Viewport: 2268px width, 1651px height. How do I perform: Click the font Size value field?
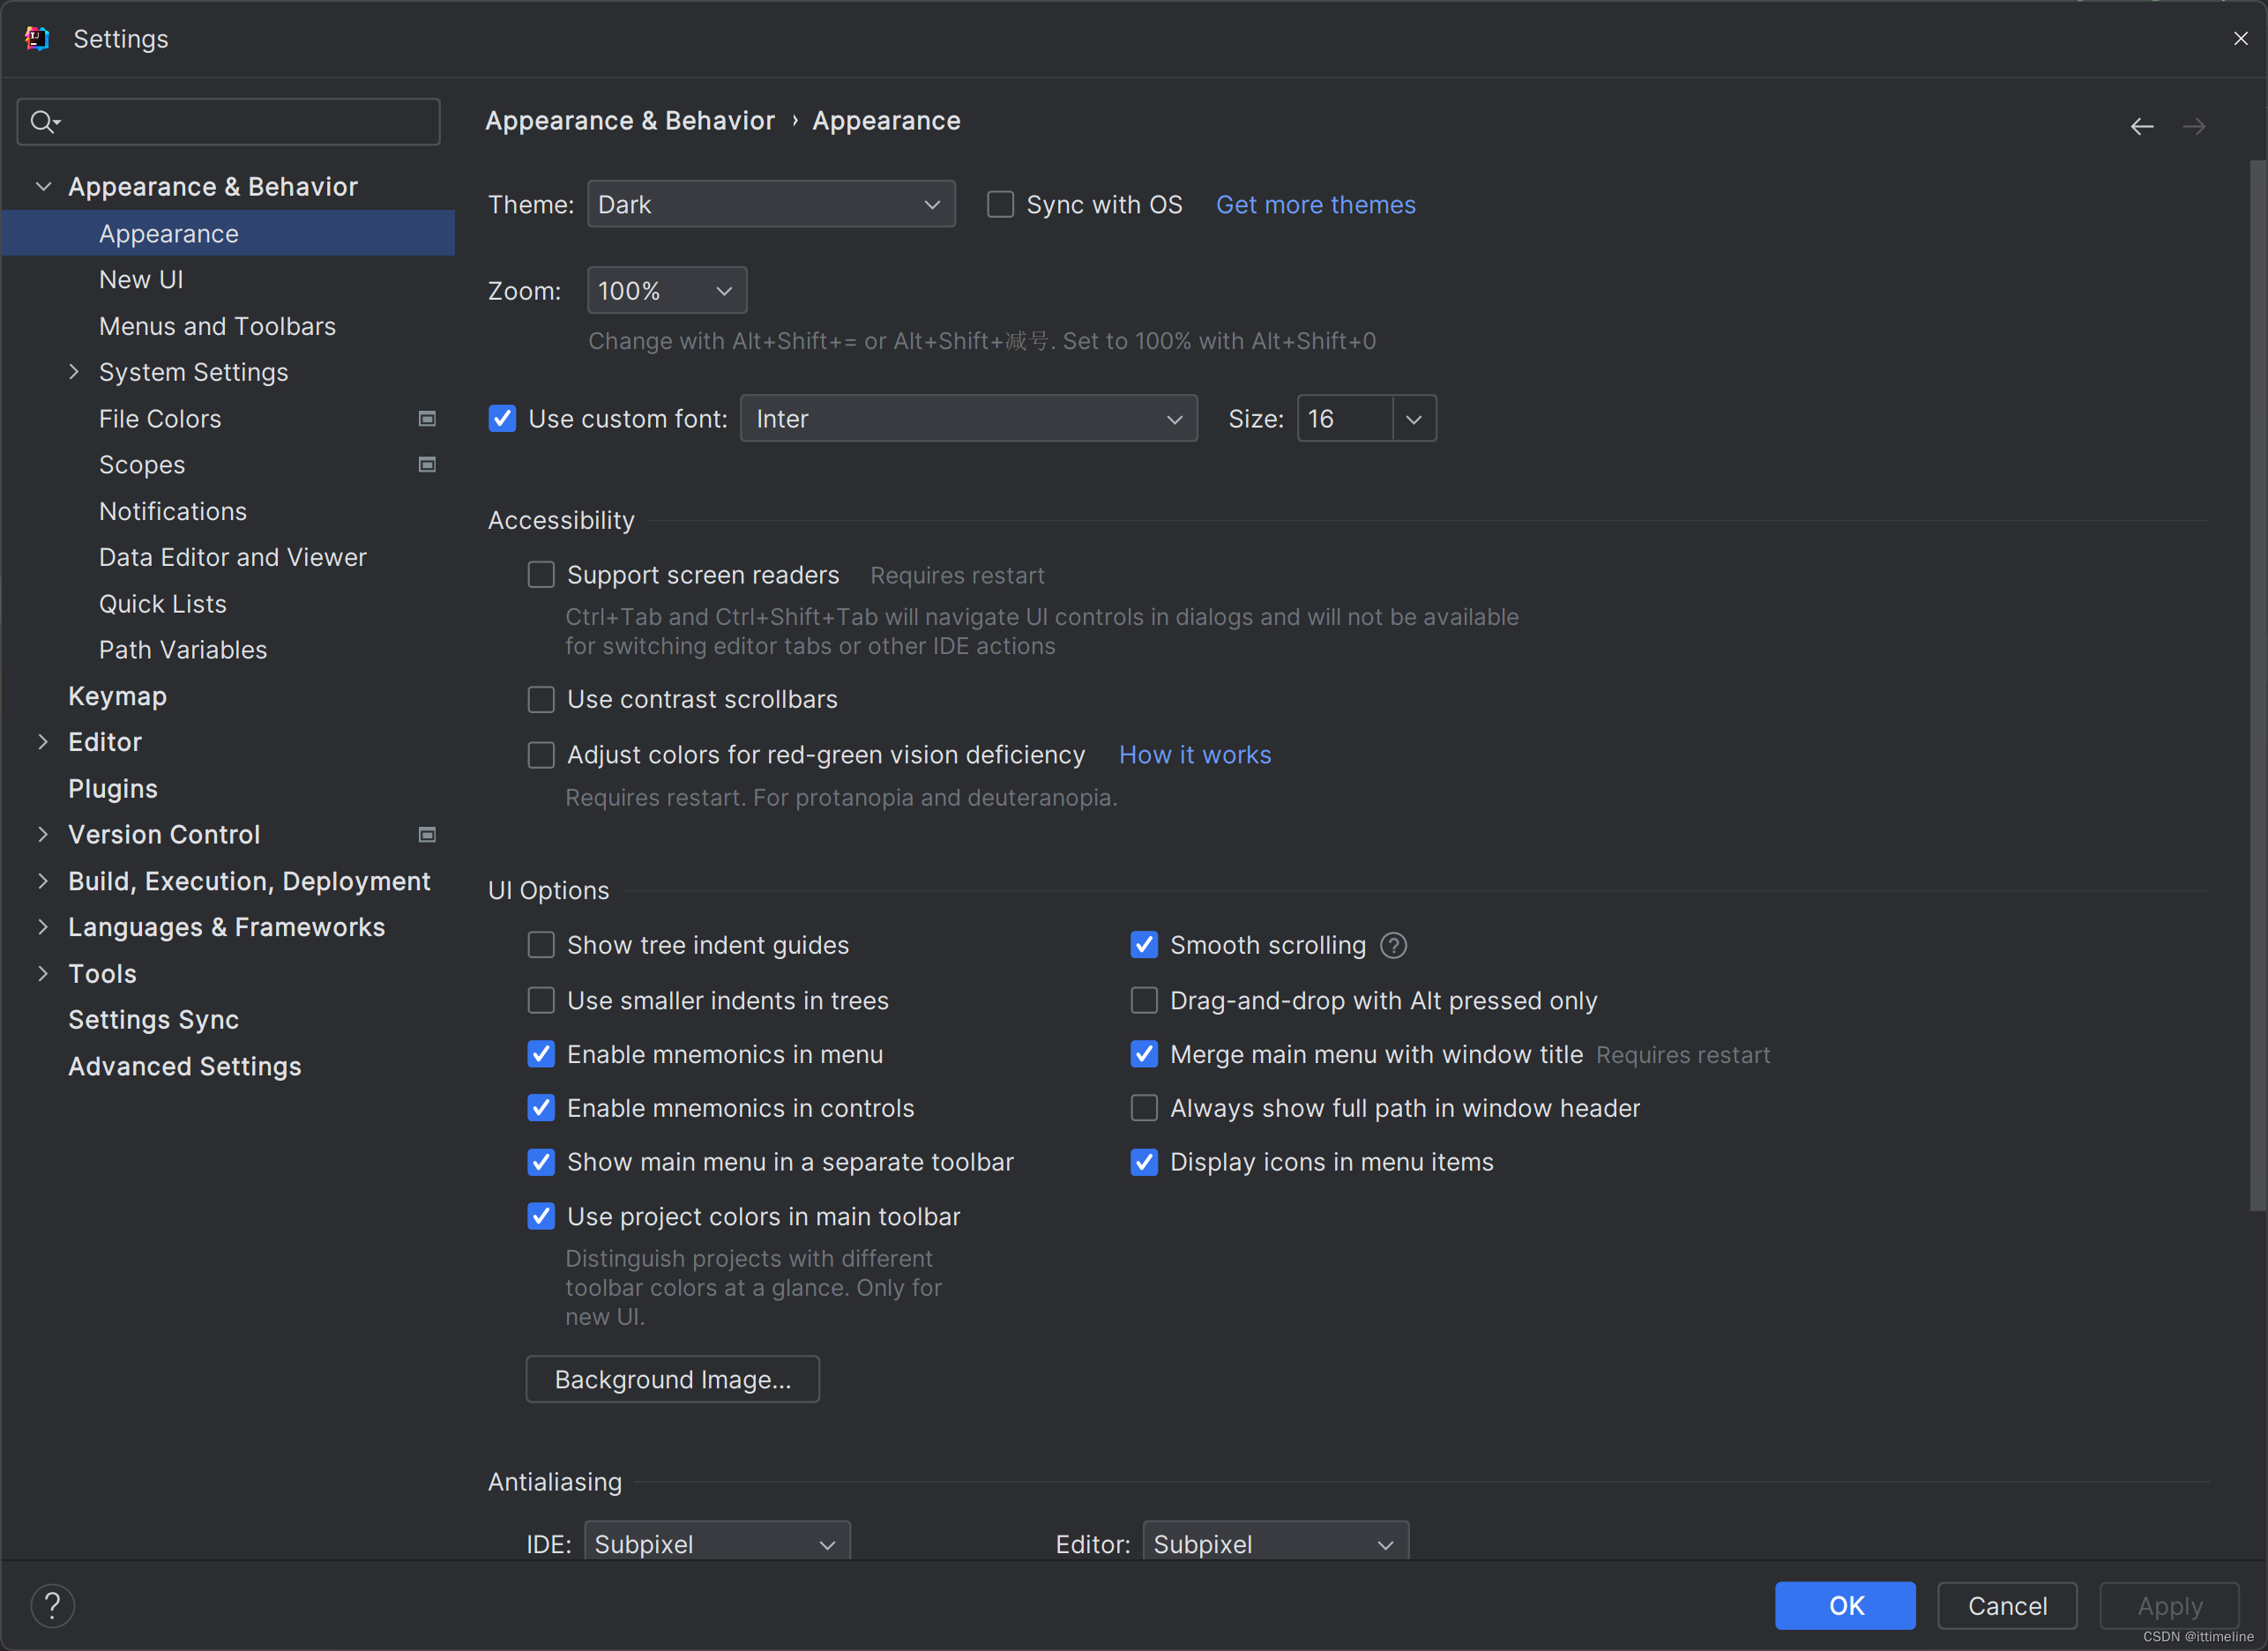click(x=1346, y=419)
